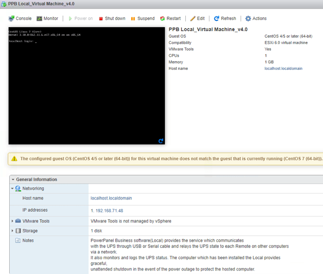The height and width of the screenshot is (274, 323).
Task: Open the Monitor view
Action: [47, 18]
